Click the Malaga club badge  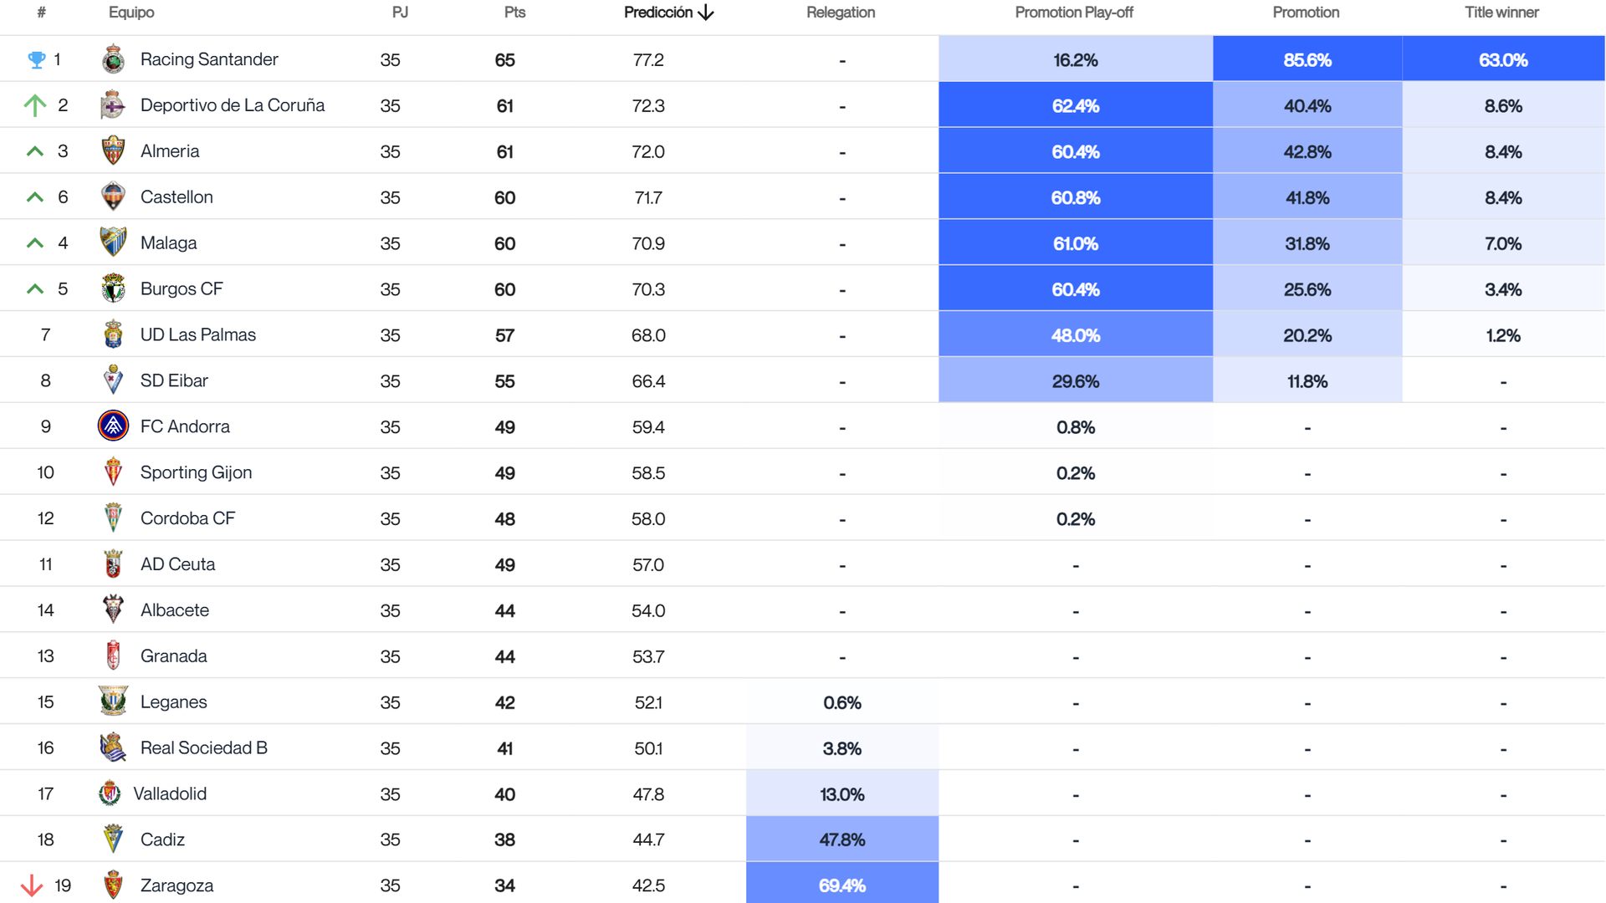coord(113,242)
